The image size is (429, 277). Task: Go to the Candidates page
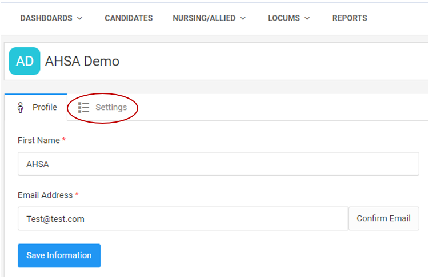[x=129, y=18]
